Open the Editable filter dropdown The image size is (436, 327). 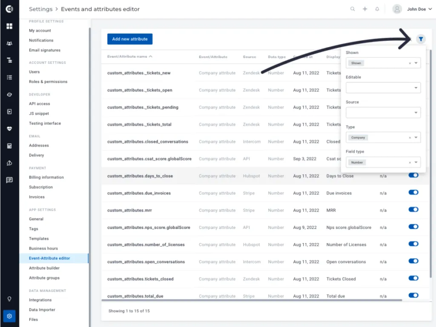(383, 88)
